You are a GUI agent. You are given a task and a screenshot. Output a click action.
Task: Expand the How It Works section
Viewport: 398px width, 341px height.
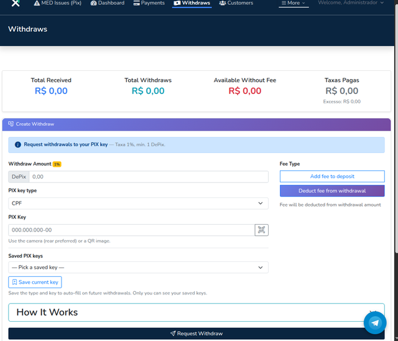pos(197,312)
